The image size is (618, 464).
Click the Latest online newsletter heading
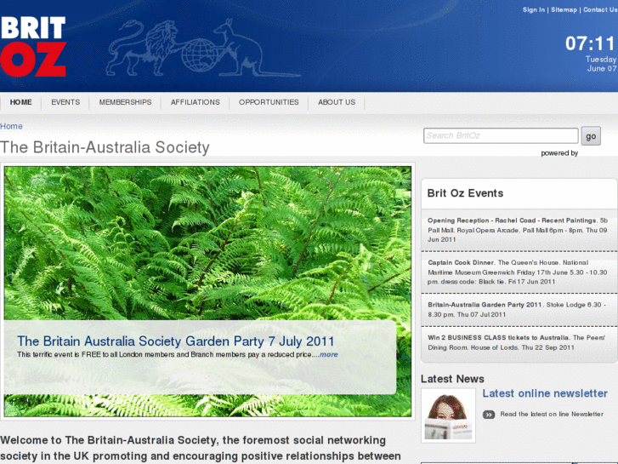pyautogui.click(x=545, y=393)
